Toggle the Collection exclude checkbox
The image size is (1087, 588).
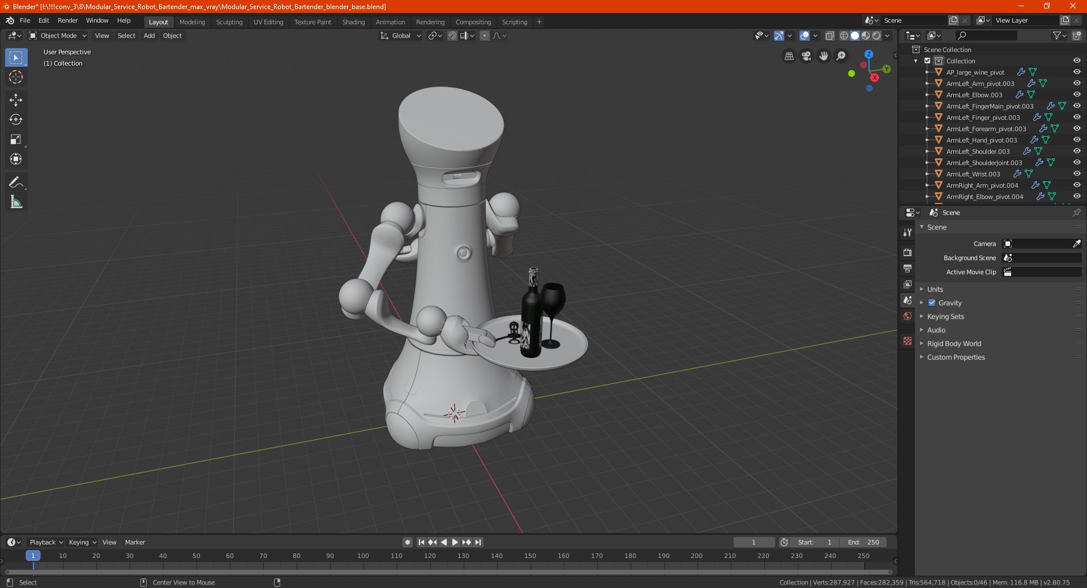pyautogui.click(x=927, y=60)
